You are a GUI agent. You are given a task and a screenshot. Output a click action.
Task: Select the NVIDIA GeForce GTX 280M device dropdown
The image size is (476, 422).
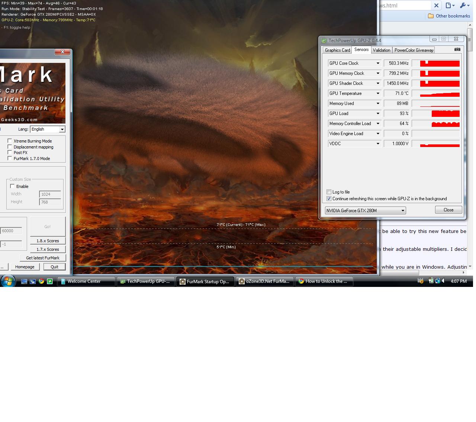(x=365, y=210)
